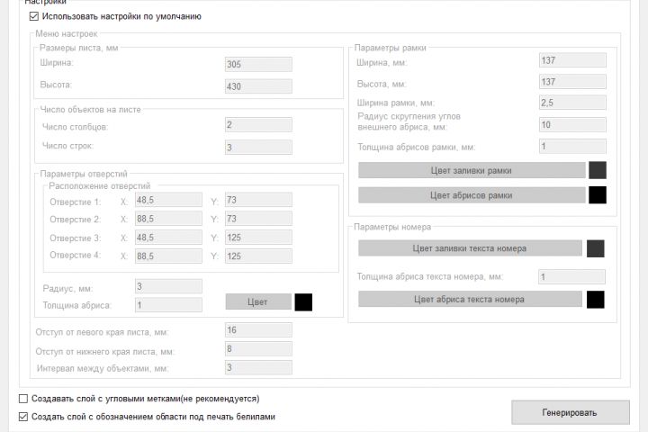The height and width of the screenshot is (432, 648).
Task: Click 'Цвет абрисов рамки' button
Action: 472,194
